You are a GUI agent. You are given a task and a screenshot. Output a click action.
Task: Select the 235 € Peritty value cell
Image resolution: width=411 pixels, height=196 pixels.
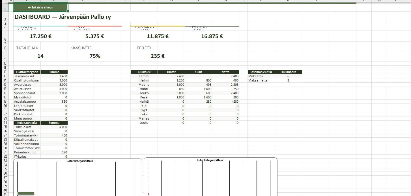[x=158, y=56]
